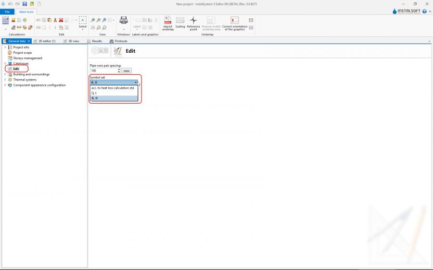
Task: Expand Building and surroundings node
Action: coord(5,74)
